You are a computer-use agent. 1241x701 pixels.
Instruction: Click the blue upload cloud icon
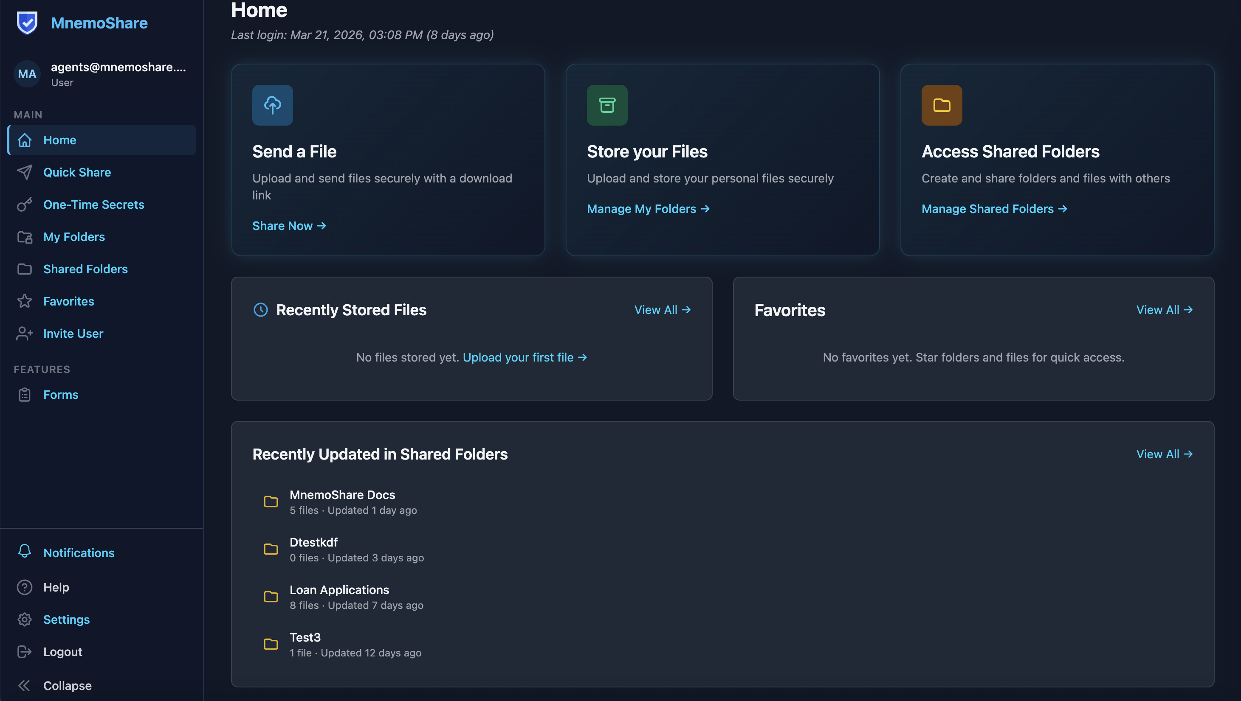click(272, 105)
